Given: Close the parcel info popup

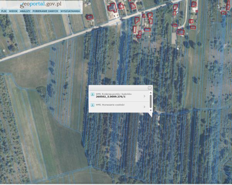Looking at the screenshot, I should coord(150,88).
